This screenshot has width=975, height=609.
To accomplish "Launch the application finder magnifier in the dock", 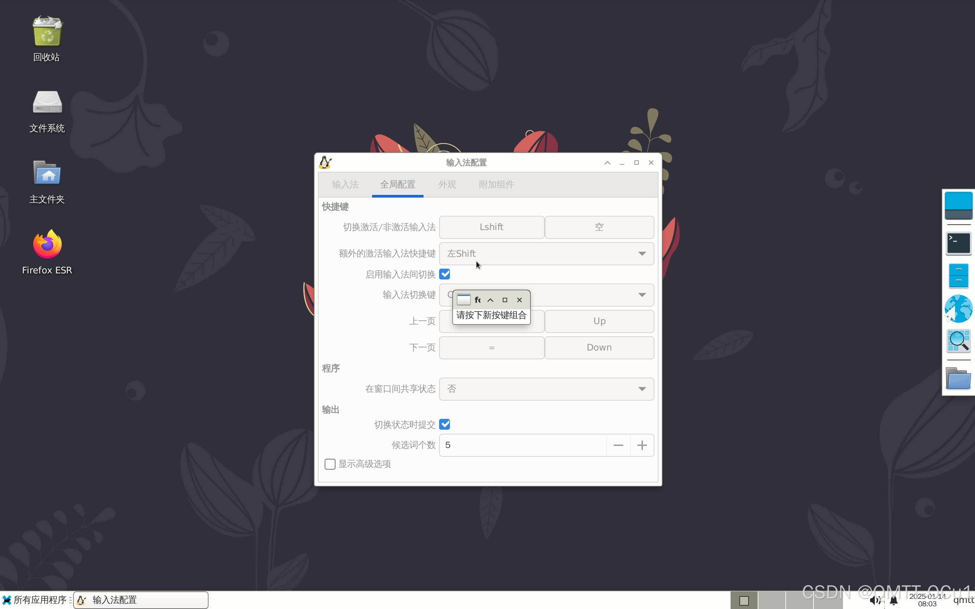I will point(958,341).
